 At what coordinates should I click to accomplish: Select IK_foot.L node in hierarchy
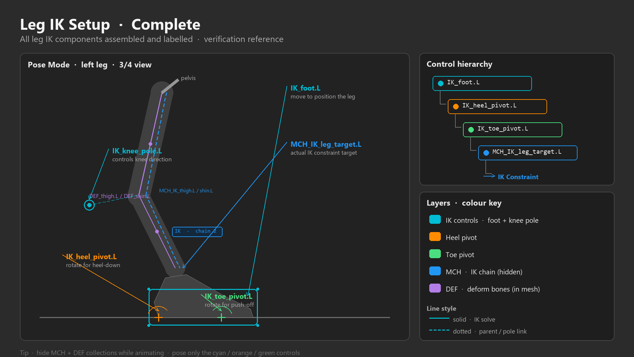pyautogui.click(x=482, y=83)
